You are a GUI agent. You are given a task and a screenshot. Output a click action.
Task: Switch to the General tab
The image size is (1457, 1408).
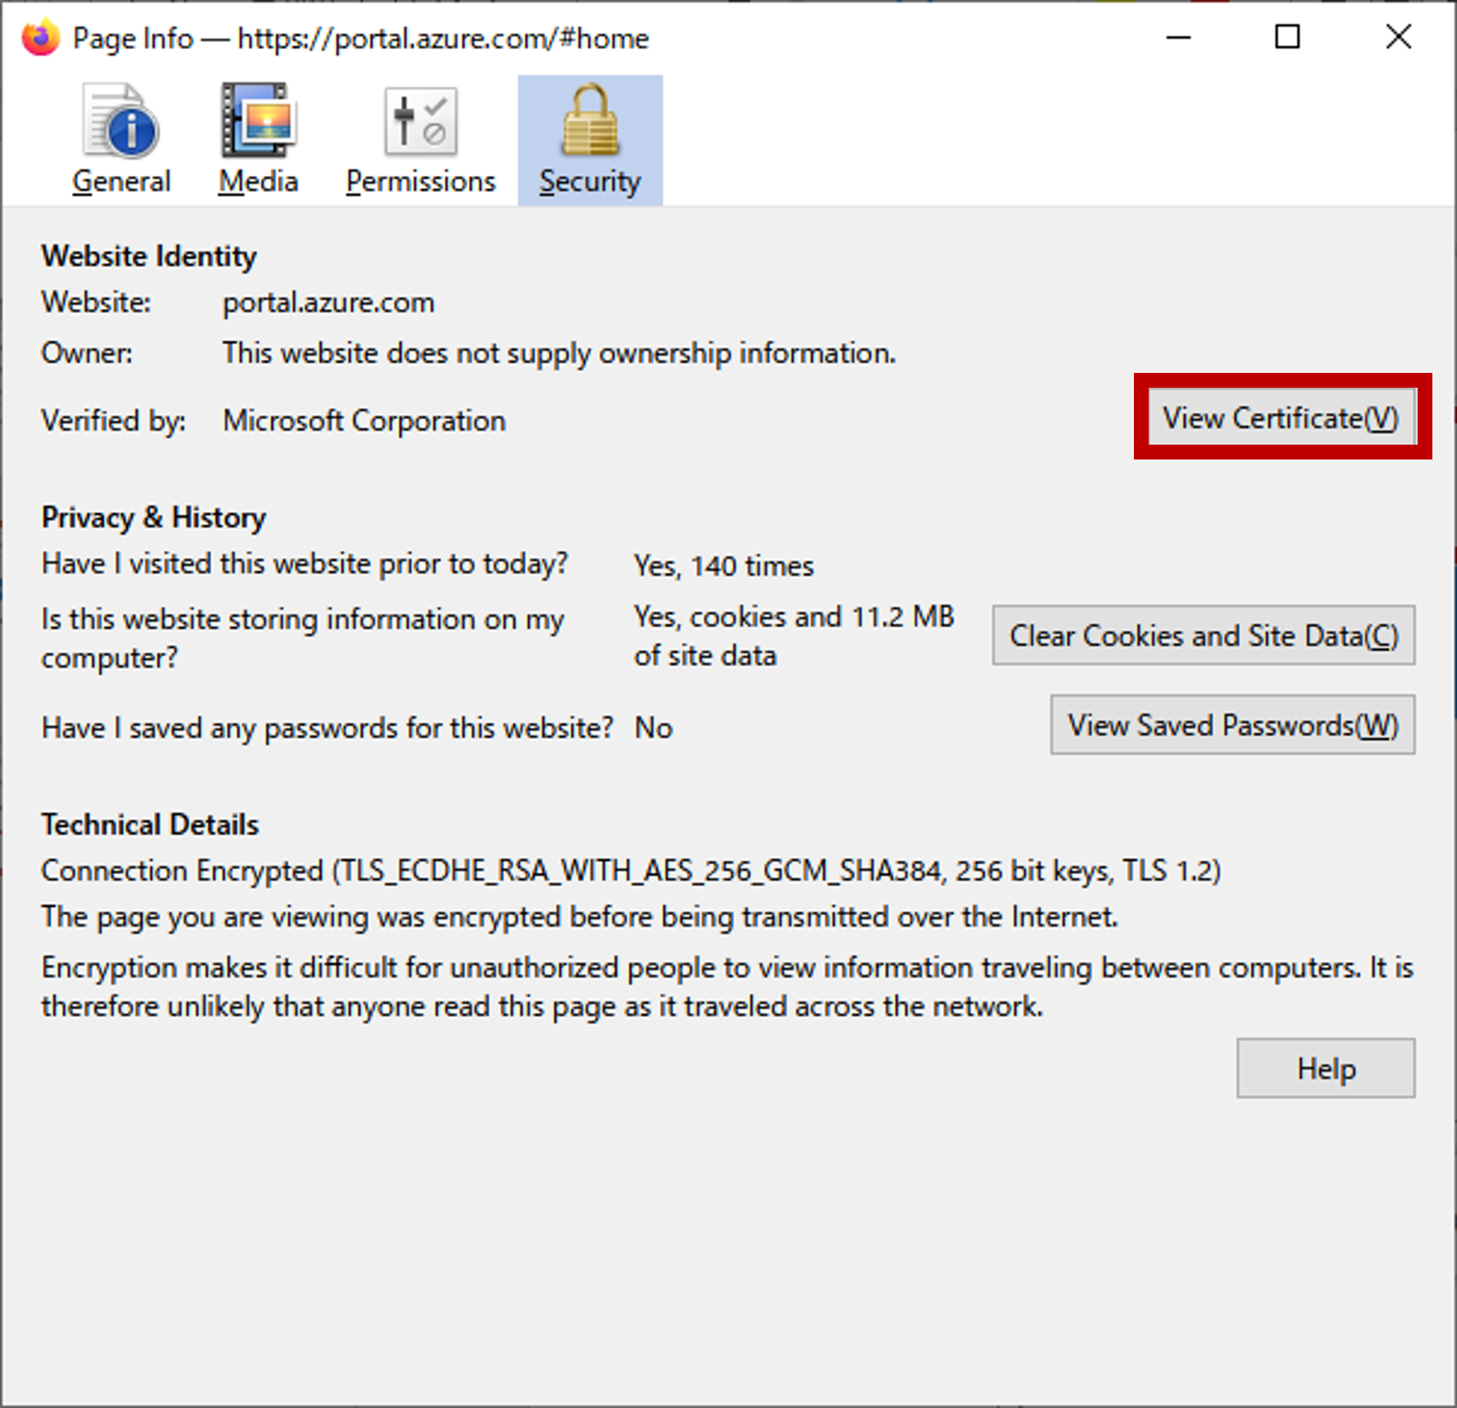(121, 181)
